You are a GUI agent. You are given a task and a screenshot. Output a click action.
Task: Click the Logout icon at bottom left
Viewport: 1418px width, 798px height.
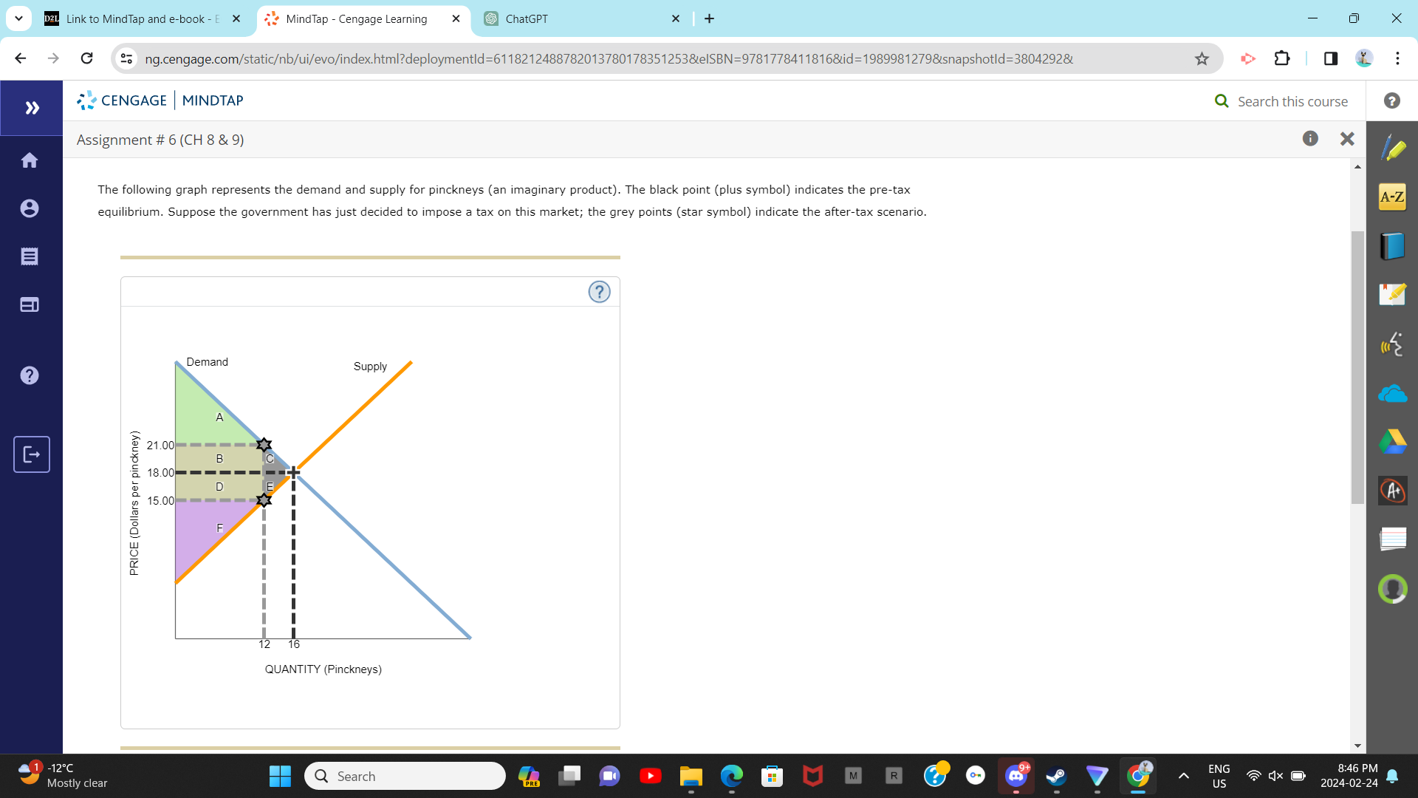tap(31, 454)
